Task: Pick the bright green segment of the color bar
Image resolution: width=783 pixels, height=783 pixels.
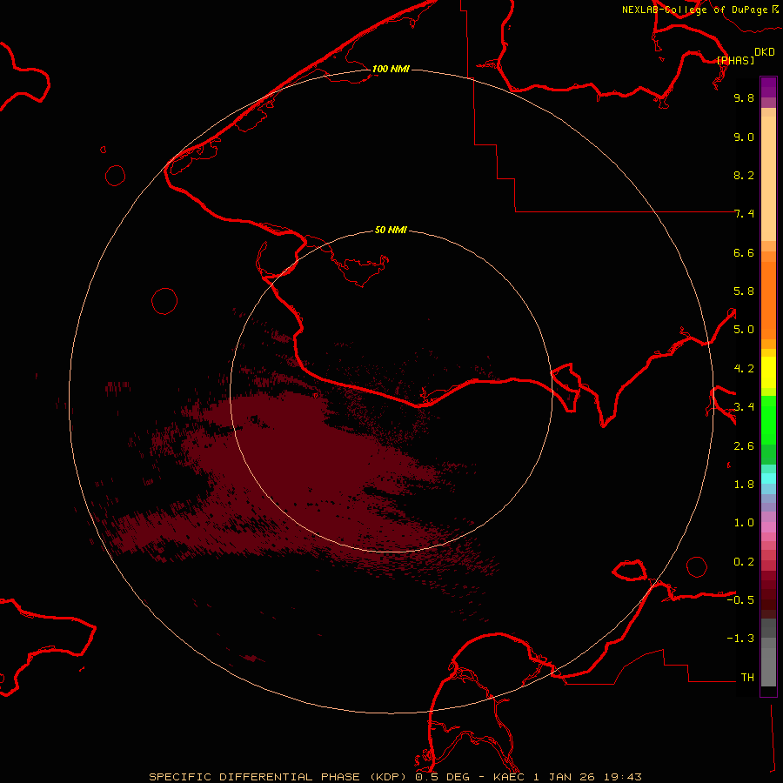Action: (x=768, y=420)
